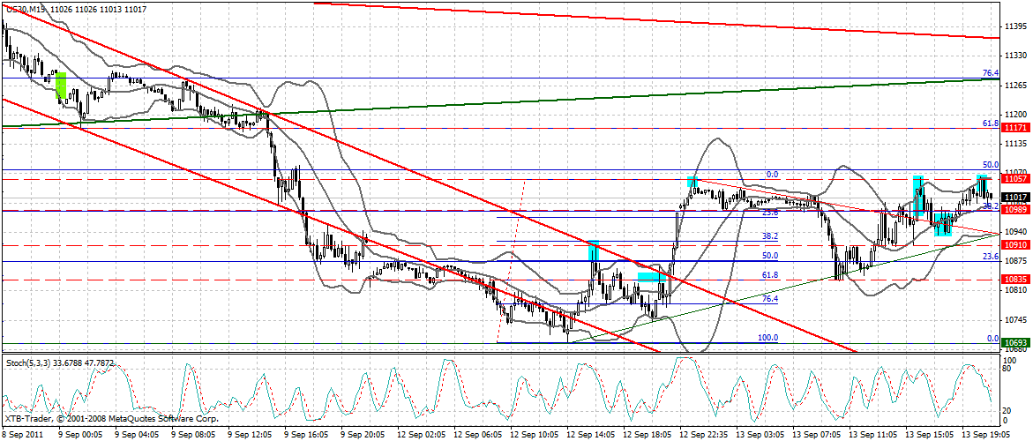Click the 100.0 Fibonacci retracement label

[768, 338]
